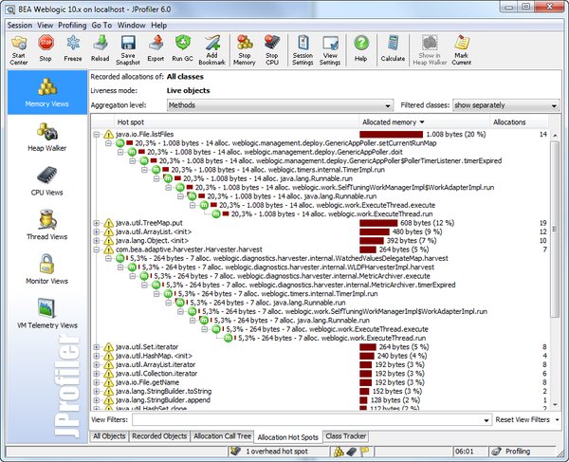Switch to the Recorded Objects tab
The image size is (569, 462).
click(x=159, y=436)
